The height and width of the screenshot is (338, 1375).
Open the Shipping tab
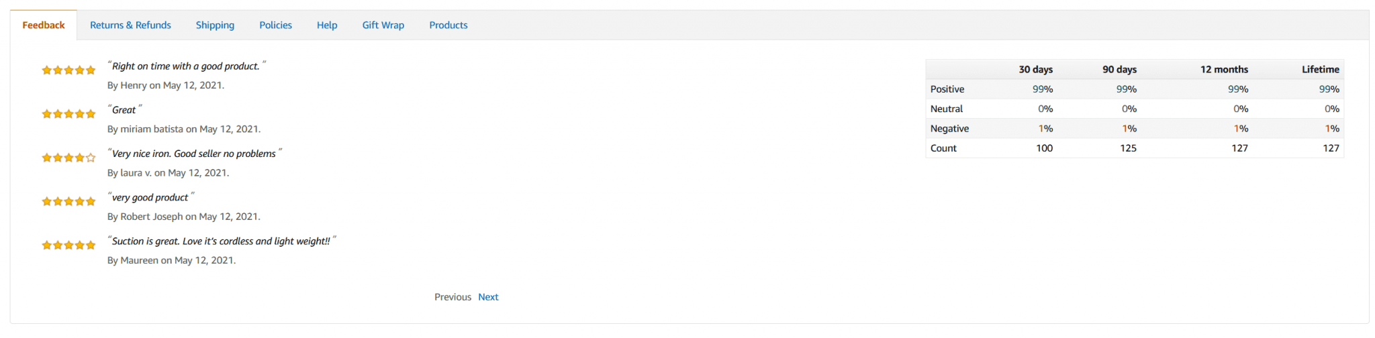pos(215,25)
